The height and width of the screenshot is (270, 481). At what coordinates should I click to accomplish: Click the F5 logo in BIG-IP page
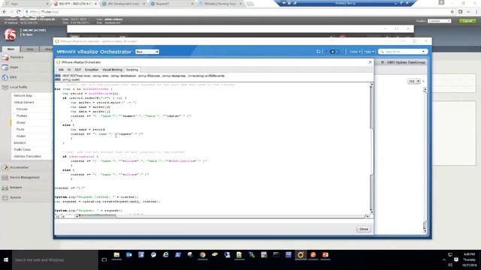tap(10, 35)
